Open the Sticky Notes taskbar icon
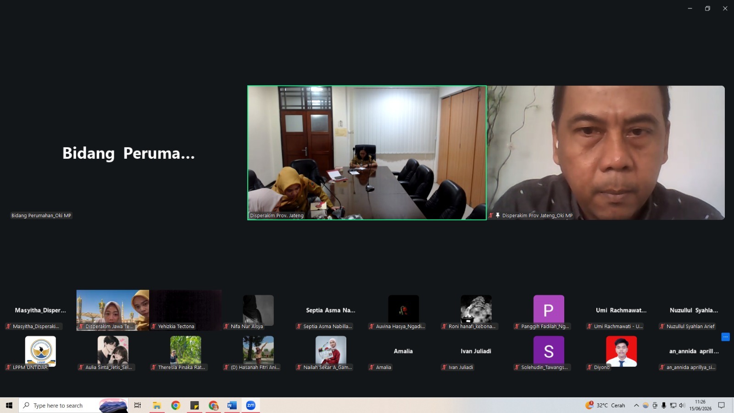 coord(195,405)
